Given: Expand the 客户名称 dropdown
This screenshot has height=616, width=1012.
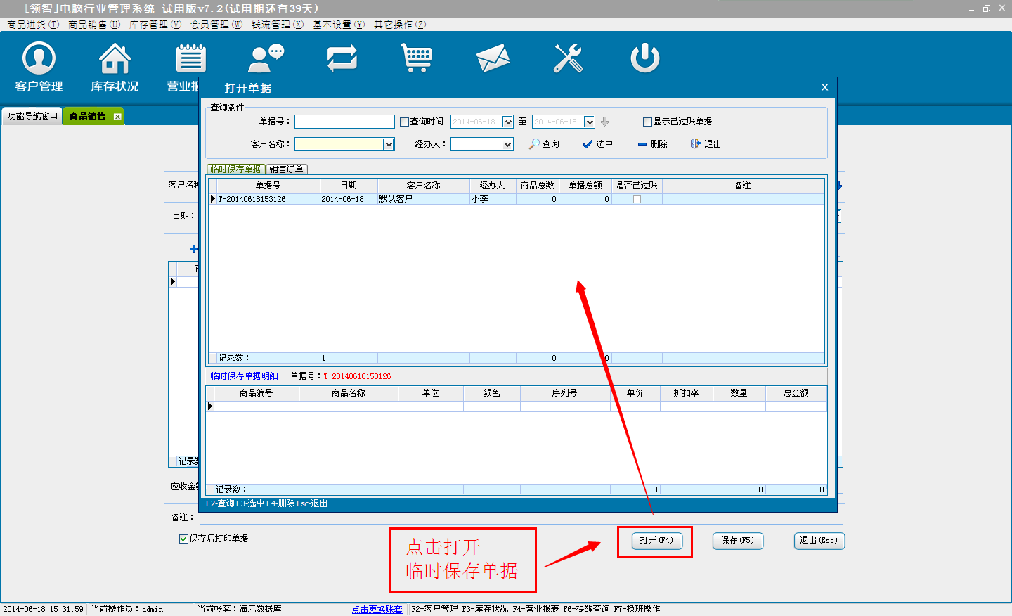Looking at the screenshot, I should 389,144.
